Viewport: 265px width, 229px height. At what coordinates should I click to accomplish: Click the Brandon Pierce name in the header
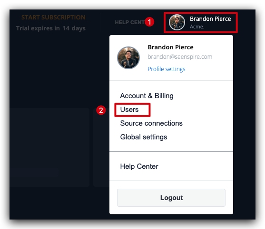pos(210,19)
